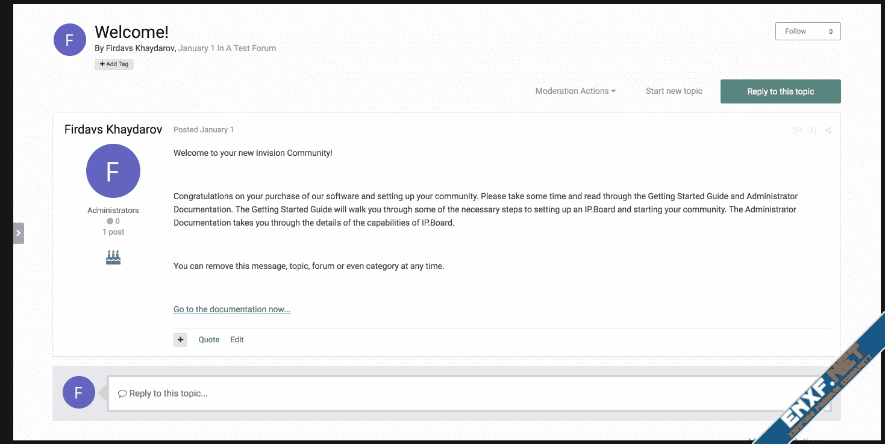Screen dimensions: 885x444
Task: Click Edit under the post
Action: pyautogui.click(x=237, y=340)
